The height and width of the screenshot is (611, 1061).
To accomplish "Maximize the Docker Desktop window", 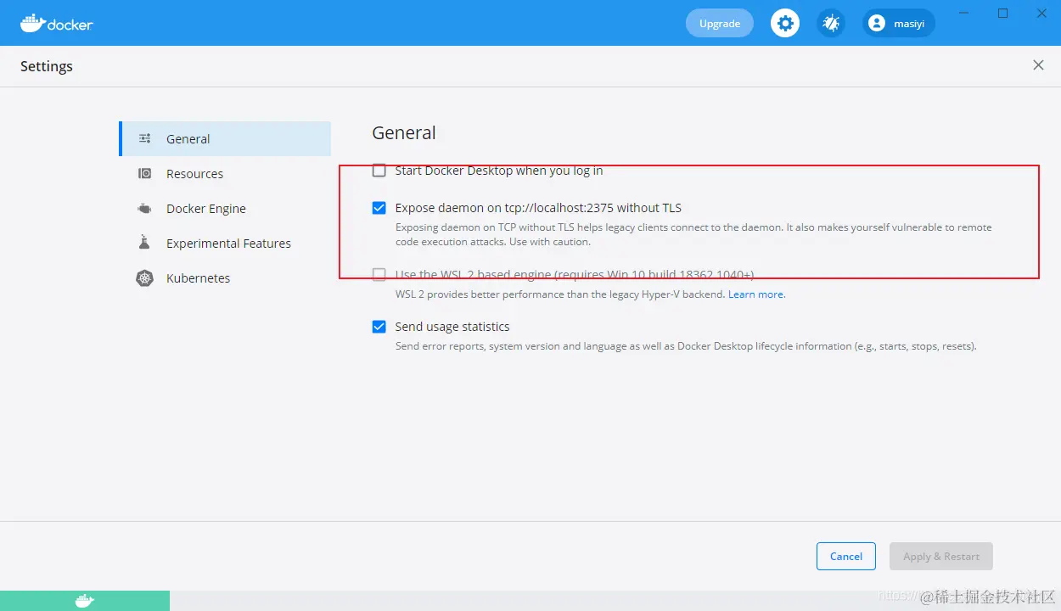I will tap(1002, 13).
